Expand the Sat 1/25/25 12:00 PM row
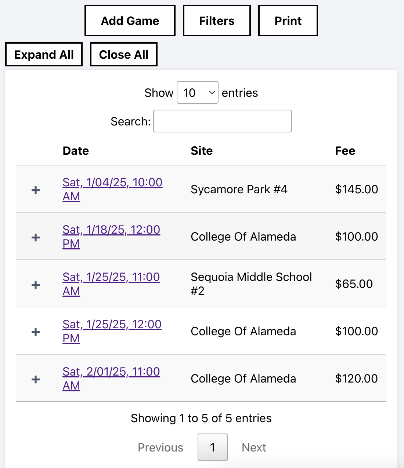The image size is (404, 468). click(36, 332)
